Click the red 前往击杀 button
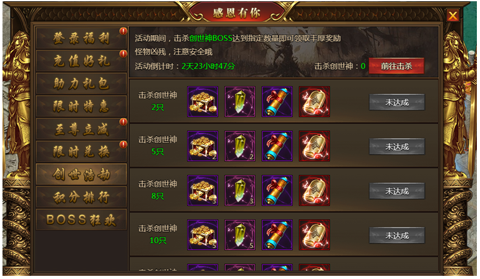The height and width of the screenshot is (279, 480). pos(396,66)
